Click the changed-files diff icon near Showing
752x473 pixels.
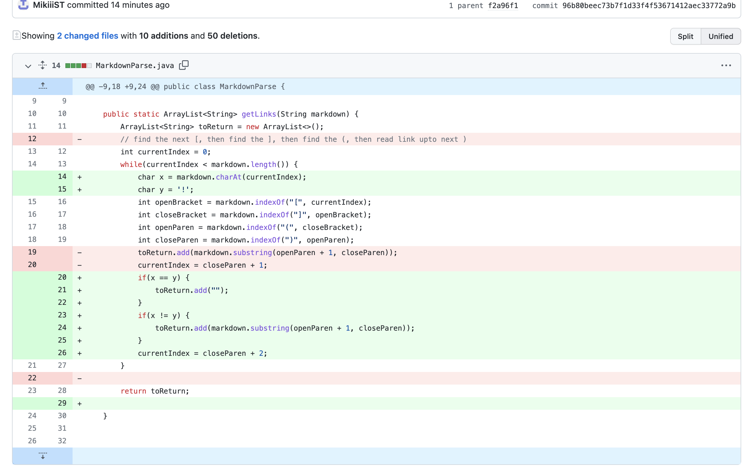coord(16,35)
